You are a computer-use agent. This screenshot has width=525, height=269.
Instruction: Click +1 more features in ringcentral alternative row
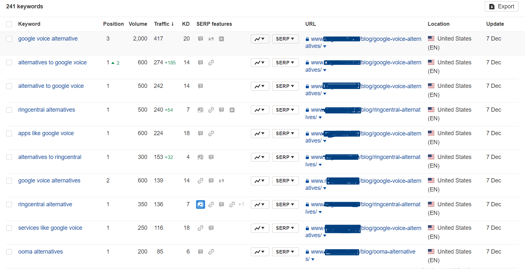click(241, 204)
